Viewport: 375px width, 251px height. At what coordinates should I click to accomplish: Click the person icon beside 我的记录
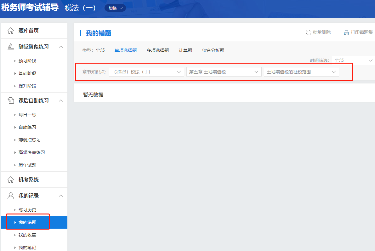pyautogui.click(x=11, y=196)
